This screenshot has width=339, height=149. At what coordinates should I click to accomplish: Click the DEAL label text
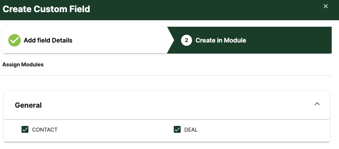click(x=191, y=130)
